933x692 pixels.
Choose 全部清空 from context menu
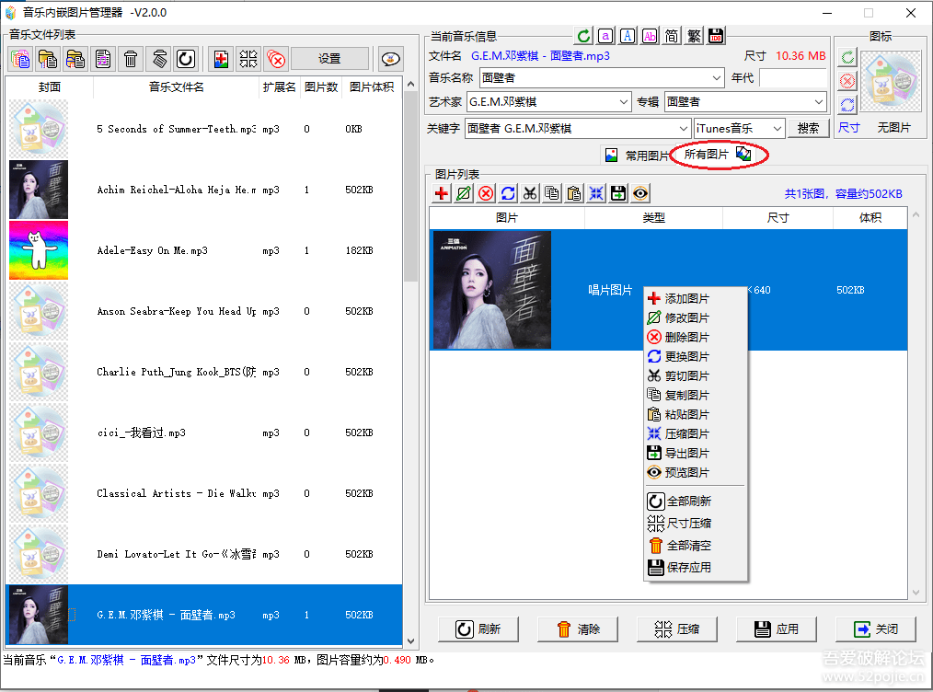695,546
